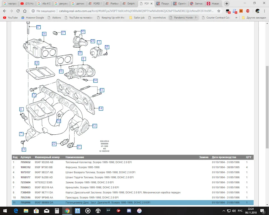Show hidden system tray icons
This screenshot has width=269, height=215.
tap(224, 211)
